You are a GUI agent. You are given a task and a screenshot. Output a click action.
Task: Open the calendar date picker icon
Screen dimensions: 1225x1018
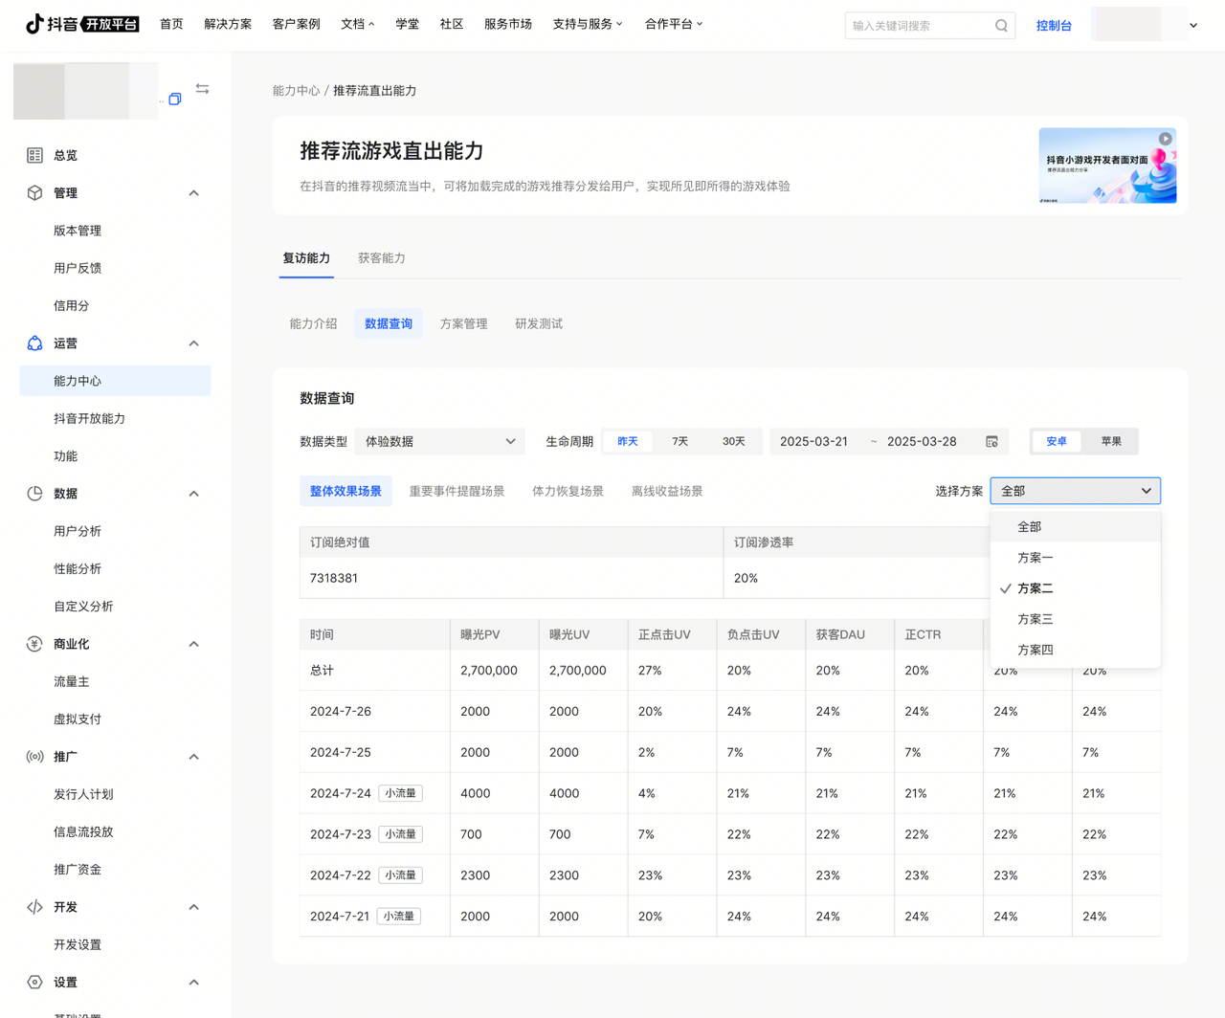[991, 441]
